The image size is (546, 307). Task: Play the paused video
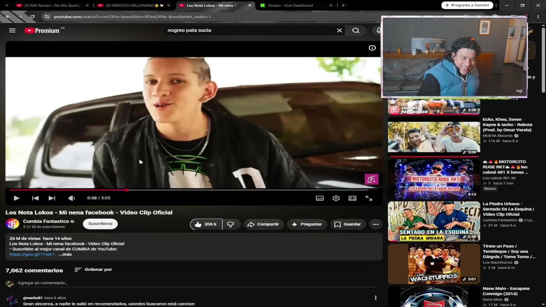tap(16, 198)
